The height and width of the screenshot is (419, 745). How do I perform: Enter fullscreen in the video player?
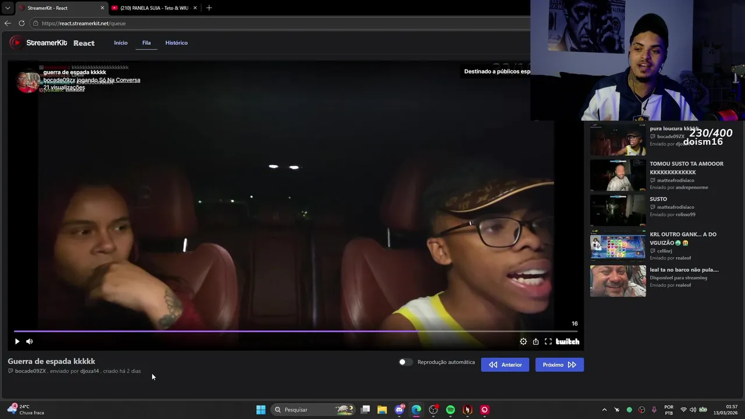(x=548, y=342)
